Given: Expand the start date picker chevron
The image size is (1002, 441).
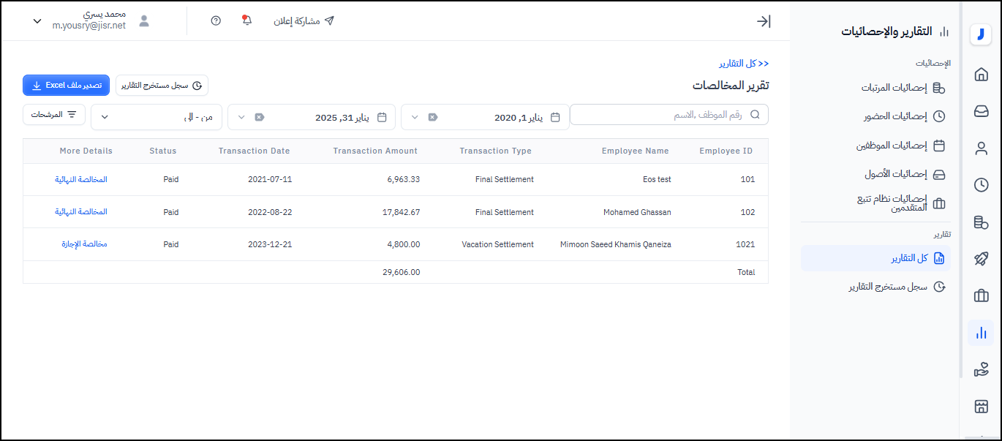Looking at the screenshot, I should (x=415, y=117).
